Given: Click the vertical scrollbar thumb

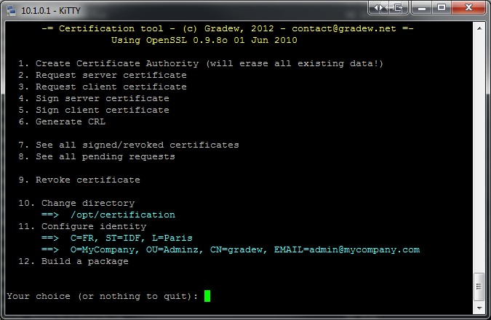Looking at the screenshot, I should coord(479,287).
